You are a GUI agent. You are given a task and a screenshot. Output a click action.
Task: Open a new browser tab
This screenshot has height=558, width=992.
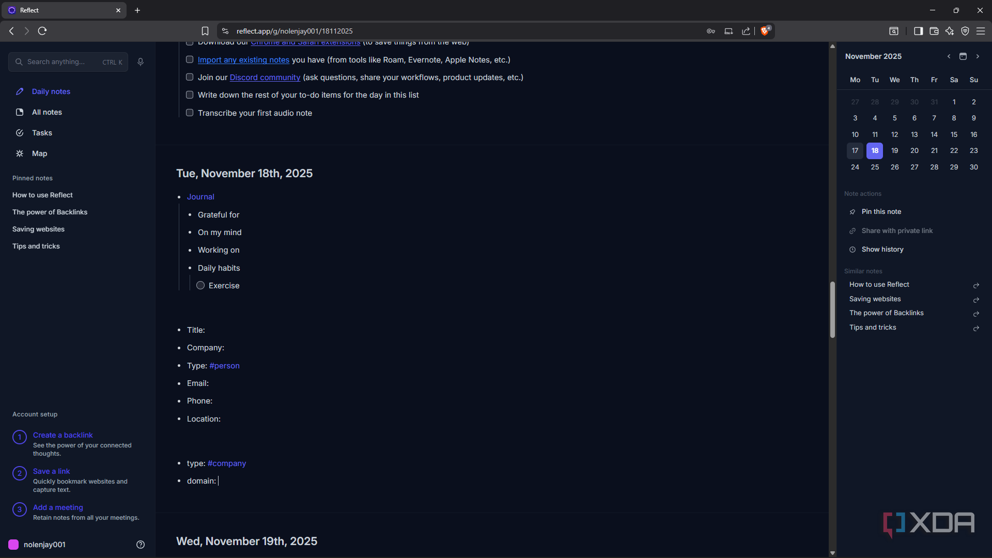pyautogui.click(x=137, y=10)
